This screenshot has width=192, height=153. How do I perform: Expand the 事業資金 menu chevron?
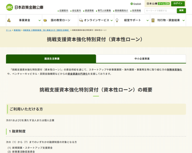40,21
